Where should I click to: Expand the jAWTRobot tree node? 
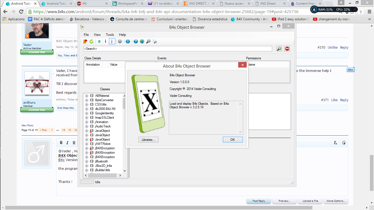[87, 144]
